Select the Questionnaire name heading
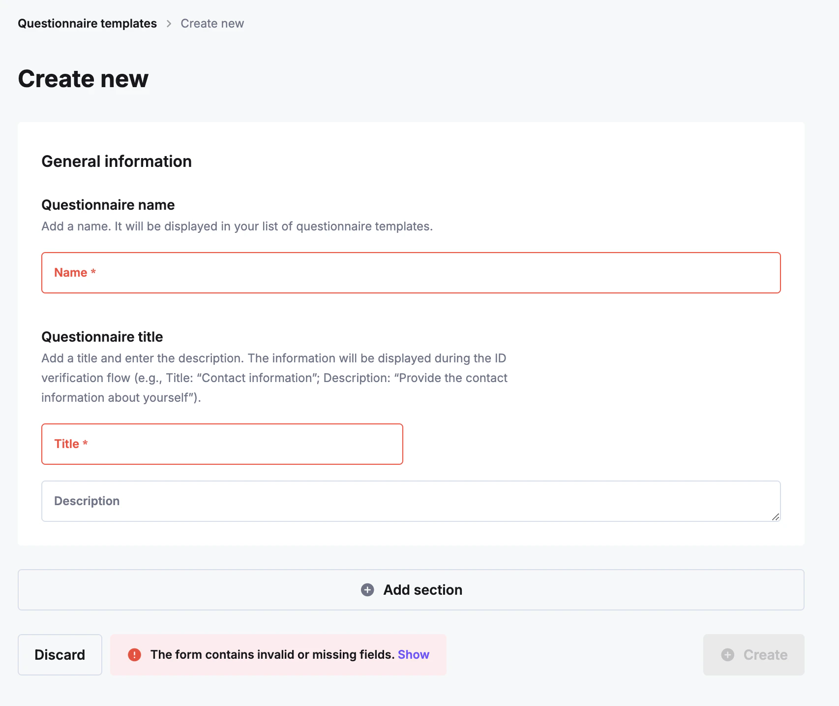Screen dimensions: 839x706 tap(108, 205)
